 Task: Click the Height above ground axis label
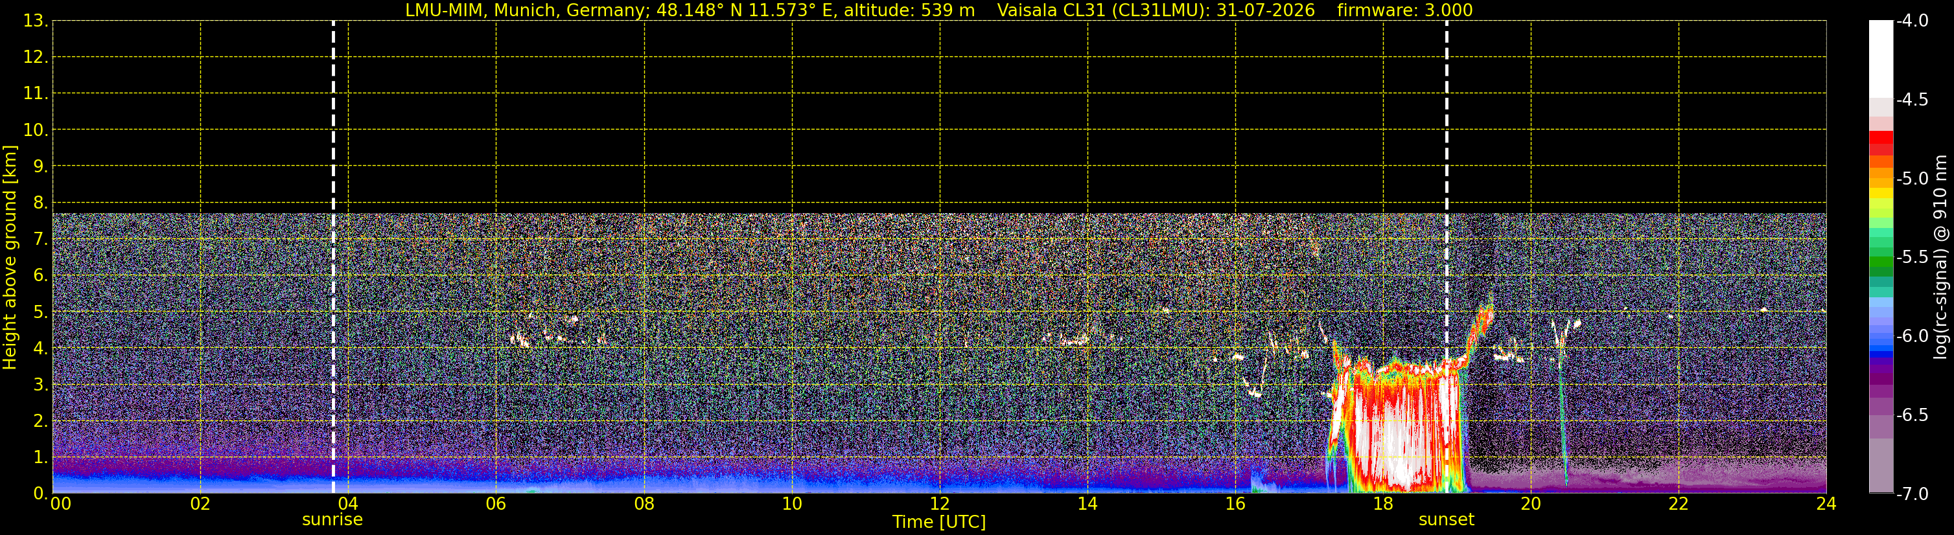(x=10, y=258)
